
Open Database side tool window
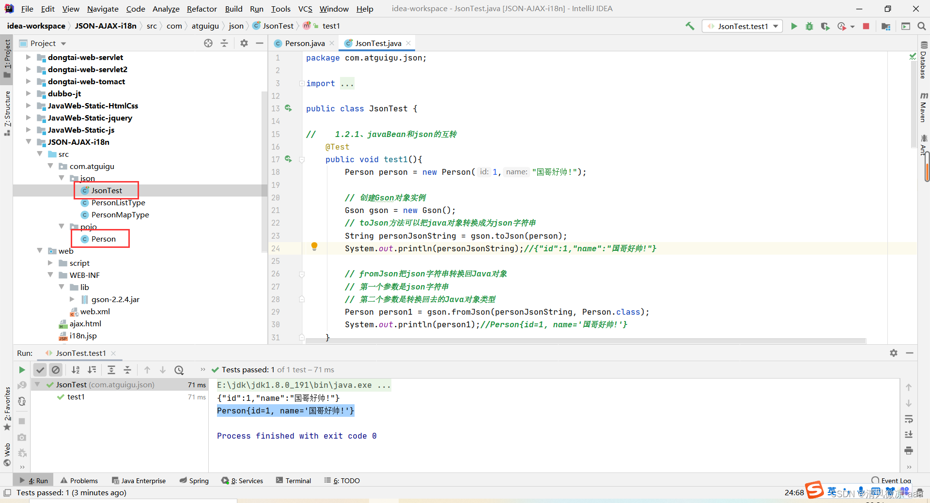click(x=924, y=61)
